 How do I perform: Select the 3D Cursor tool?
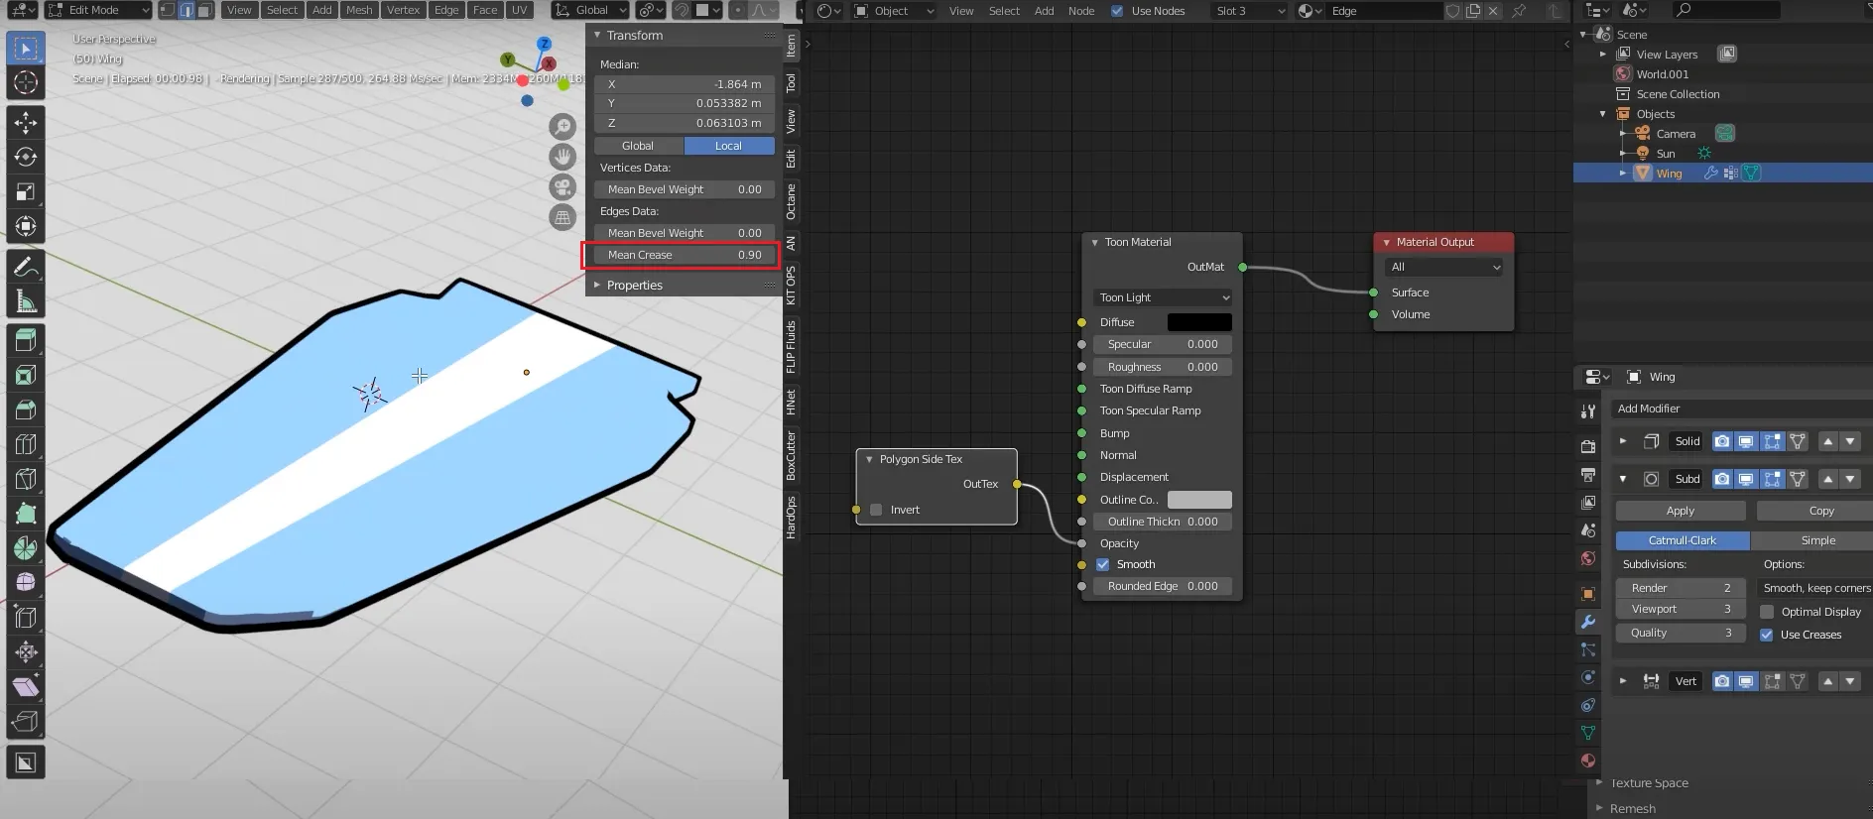coord(26,83)
